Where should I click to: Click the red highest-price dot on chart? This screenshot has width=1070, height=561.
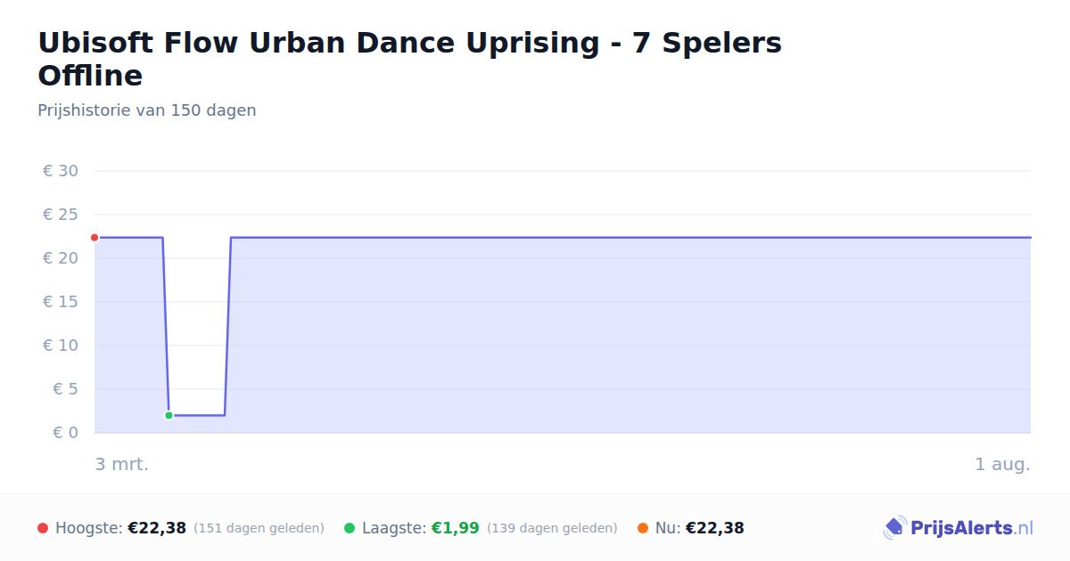tap(95, 238)
